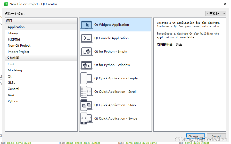Click the Qt Creator logo in title bar
The image size is (231, 144).
(x=6, y=4)
